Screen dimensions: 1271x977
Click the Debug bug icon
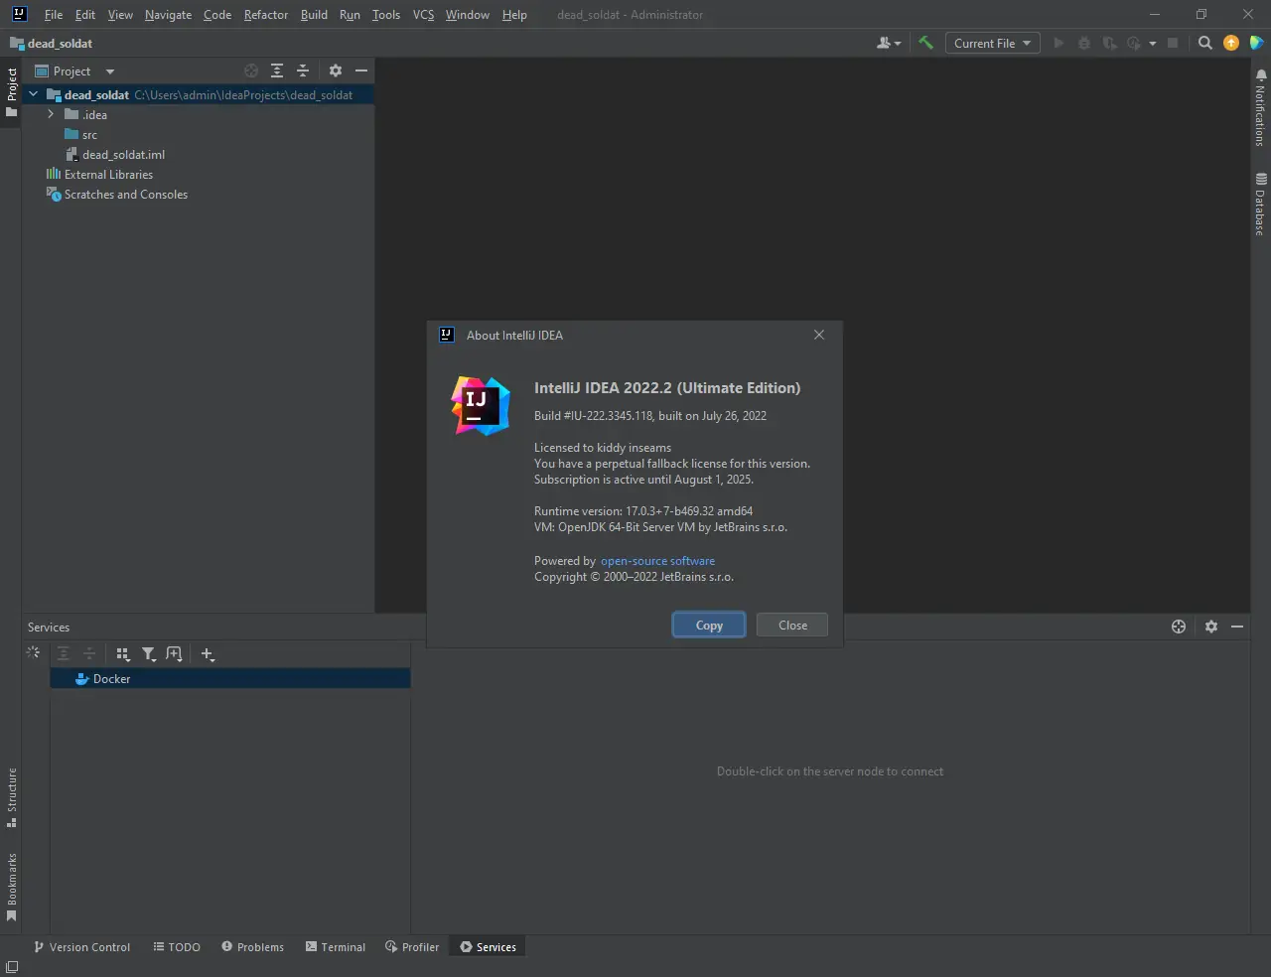[x=1084, y=43]
